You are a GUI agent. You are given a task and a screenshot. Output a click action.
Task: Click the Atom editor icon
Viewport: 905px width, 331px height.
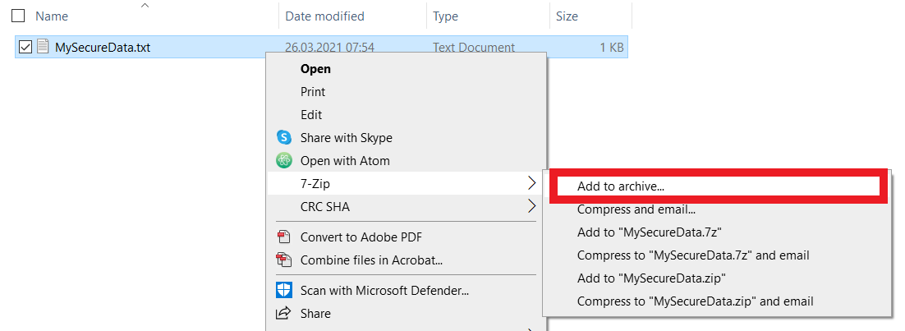[x=284, y=161]
